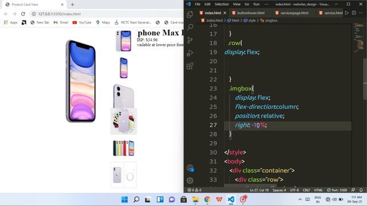This screenshot has height=206, width=367.
Task: Switch to Chrome from taskbar
Action: (207, 200)
